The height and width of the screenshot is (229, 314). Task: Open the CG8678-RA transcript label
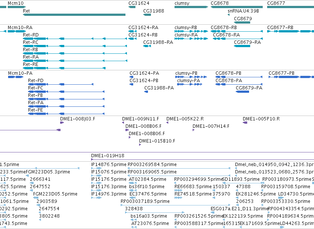pyautogui.click(x=226, y=35)
